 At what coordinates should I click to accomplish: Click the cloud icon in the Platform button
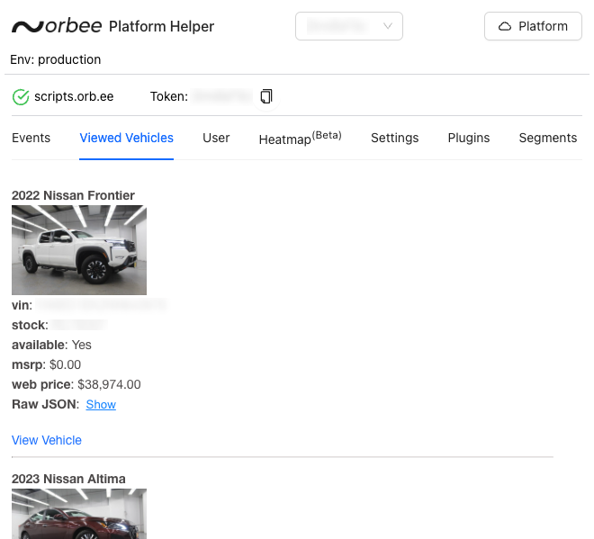coord(505,26)
